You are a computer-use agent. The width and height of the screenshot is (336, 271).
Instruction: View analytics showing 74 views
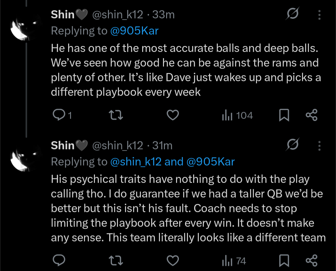point(234,261)
